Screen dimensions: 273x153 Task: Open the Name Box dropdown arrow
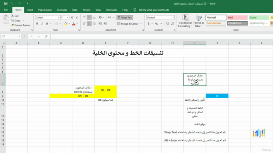pyautogui.click(x=20, y=36)
